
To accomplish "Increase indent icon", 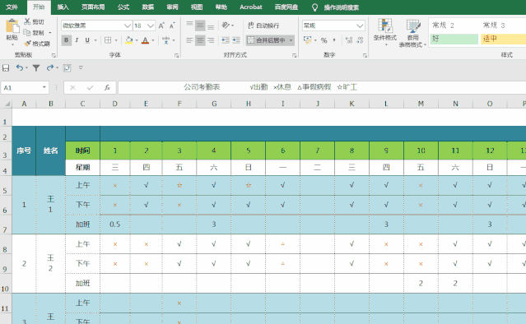I will click(x=236, y=40).
